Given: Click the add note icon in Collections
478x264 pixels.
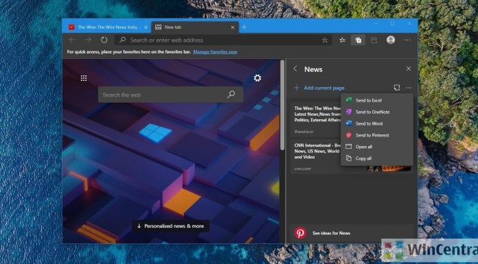Looking at the screenshot, I should tap(396, 88).
